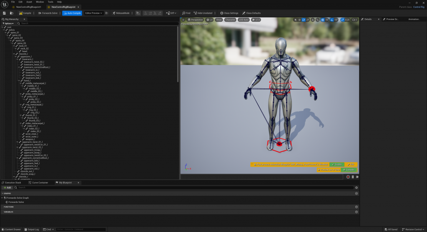Open Class Settings
Image resolution: width=427 pixels, height=232 pixels.
[x=229, y=13]
